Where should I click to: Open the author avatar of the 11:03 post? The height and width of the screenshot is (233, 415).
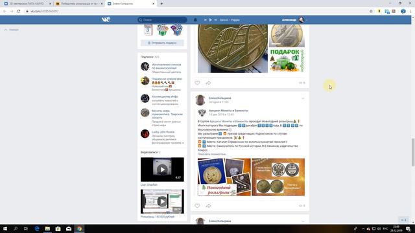coord(200,100)
